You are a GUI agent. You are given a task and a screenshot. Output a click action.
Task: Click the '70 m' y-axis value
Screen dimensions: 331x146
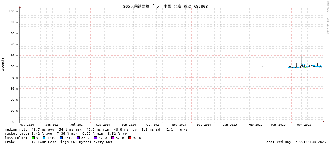[14, 44]
